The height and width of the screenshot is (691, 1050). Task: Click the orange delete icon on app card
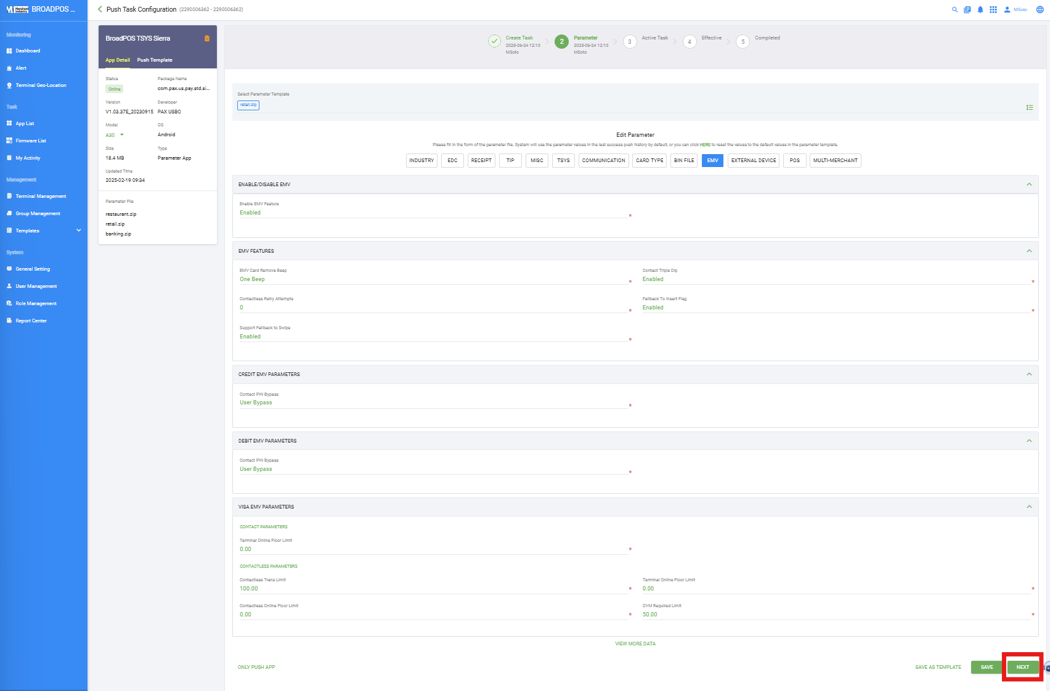pos(207,38)
